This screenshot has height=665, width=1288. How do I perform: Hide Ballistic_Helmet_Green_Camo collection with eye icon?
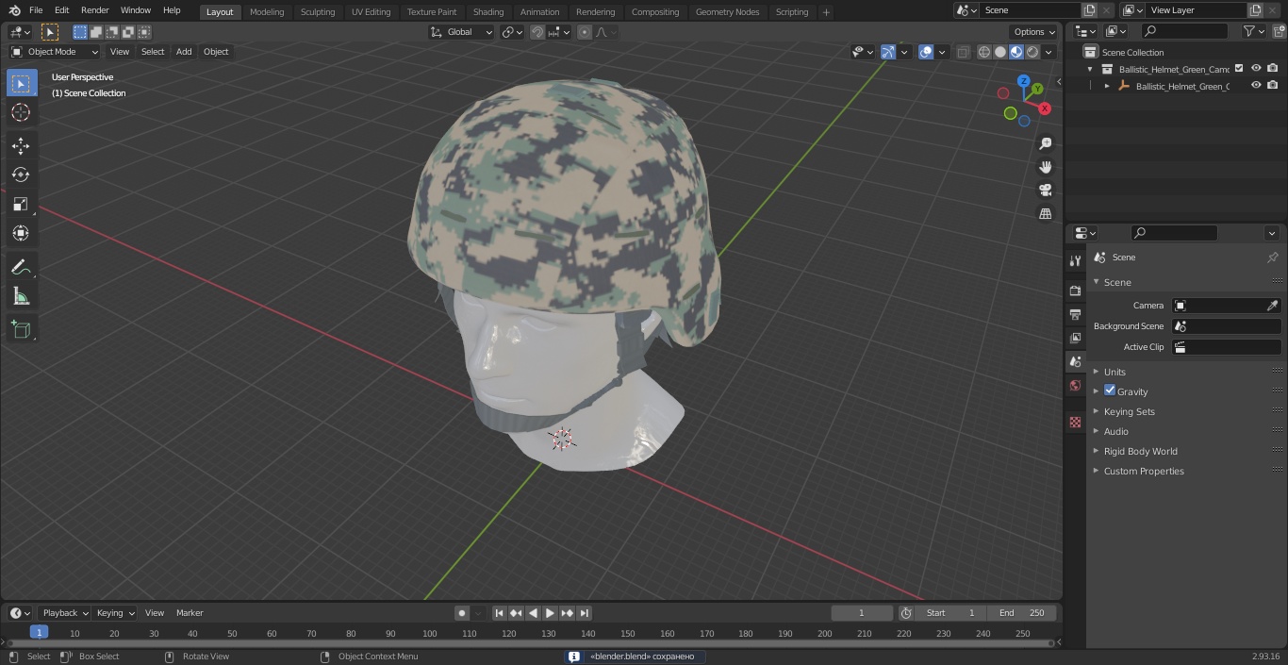[1256, 69]
